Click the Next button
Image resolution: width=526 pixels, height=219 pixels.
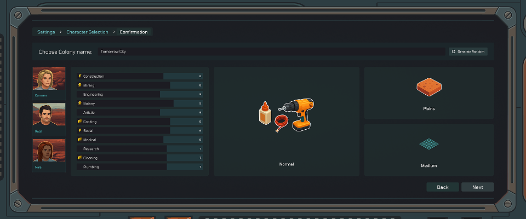click(477, 187)
